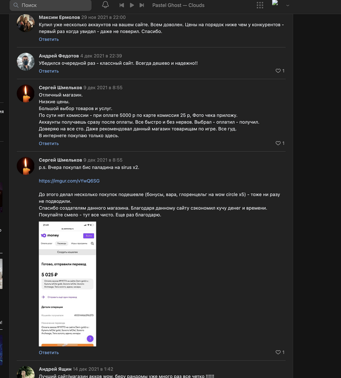Open Андрей Федотов's avatar
This screenshot has height=378, width=341.
25,62
